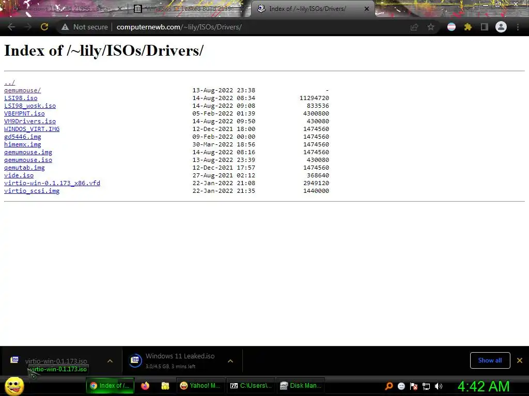
Task: Click the Windows 11 Leaked.iso download progress icon
Action: (135, 360)
